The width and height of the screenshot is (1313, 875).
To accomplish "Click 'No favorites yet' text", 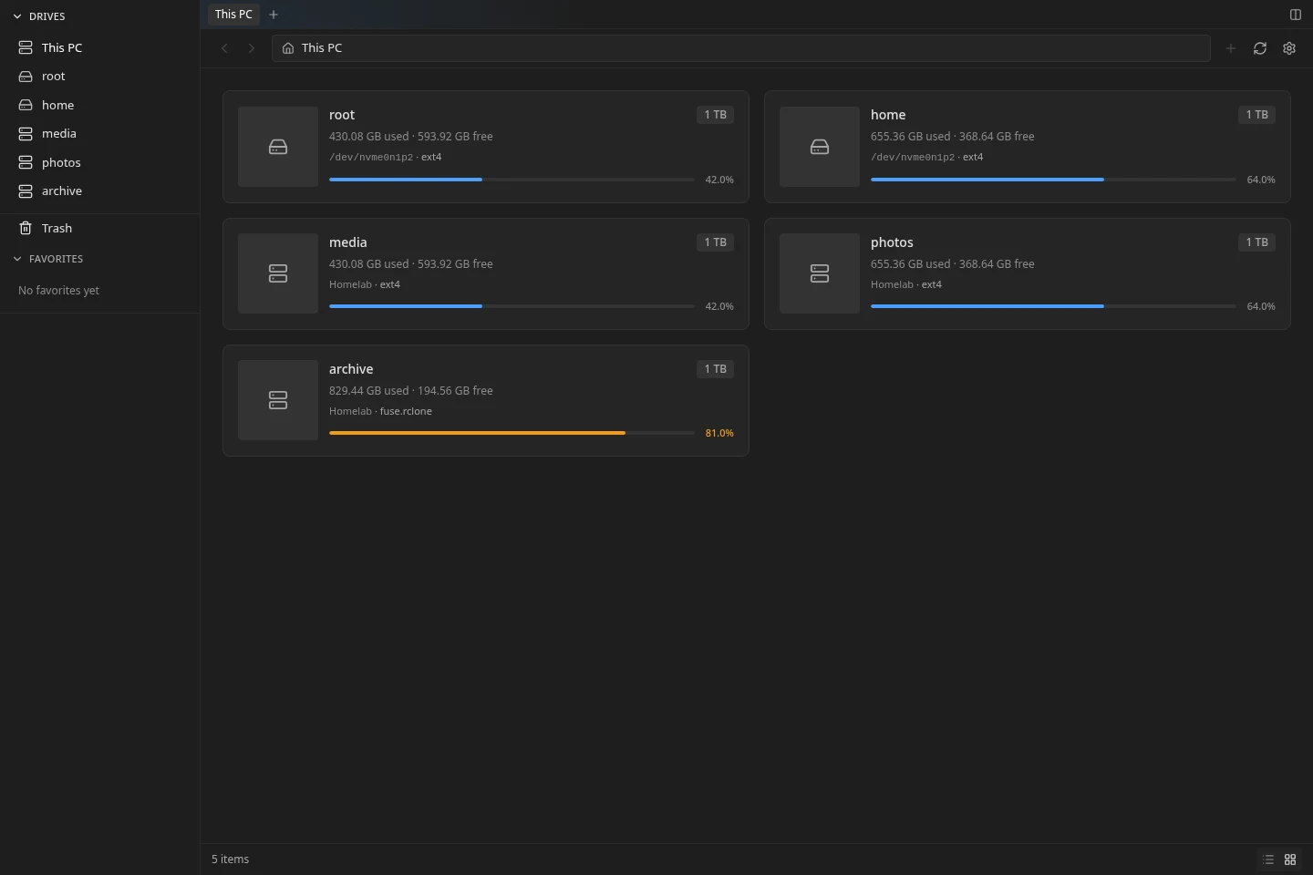I will point(58,291).
